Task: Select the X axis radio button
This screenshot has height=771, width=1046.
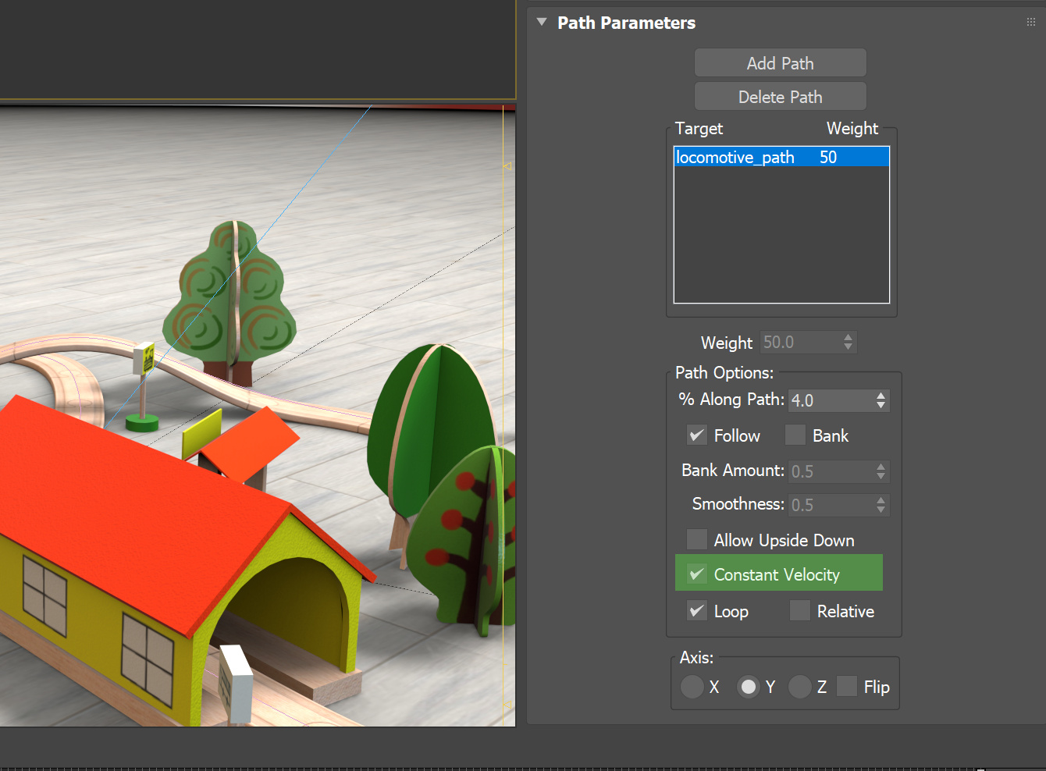Action: [692, 687]
